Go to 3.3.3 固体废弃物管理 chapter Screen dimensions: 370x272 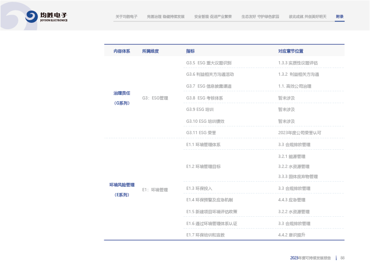298,177
